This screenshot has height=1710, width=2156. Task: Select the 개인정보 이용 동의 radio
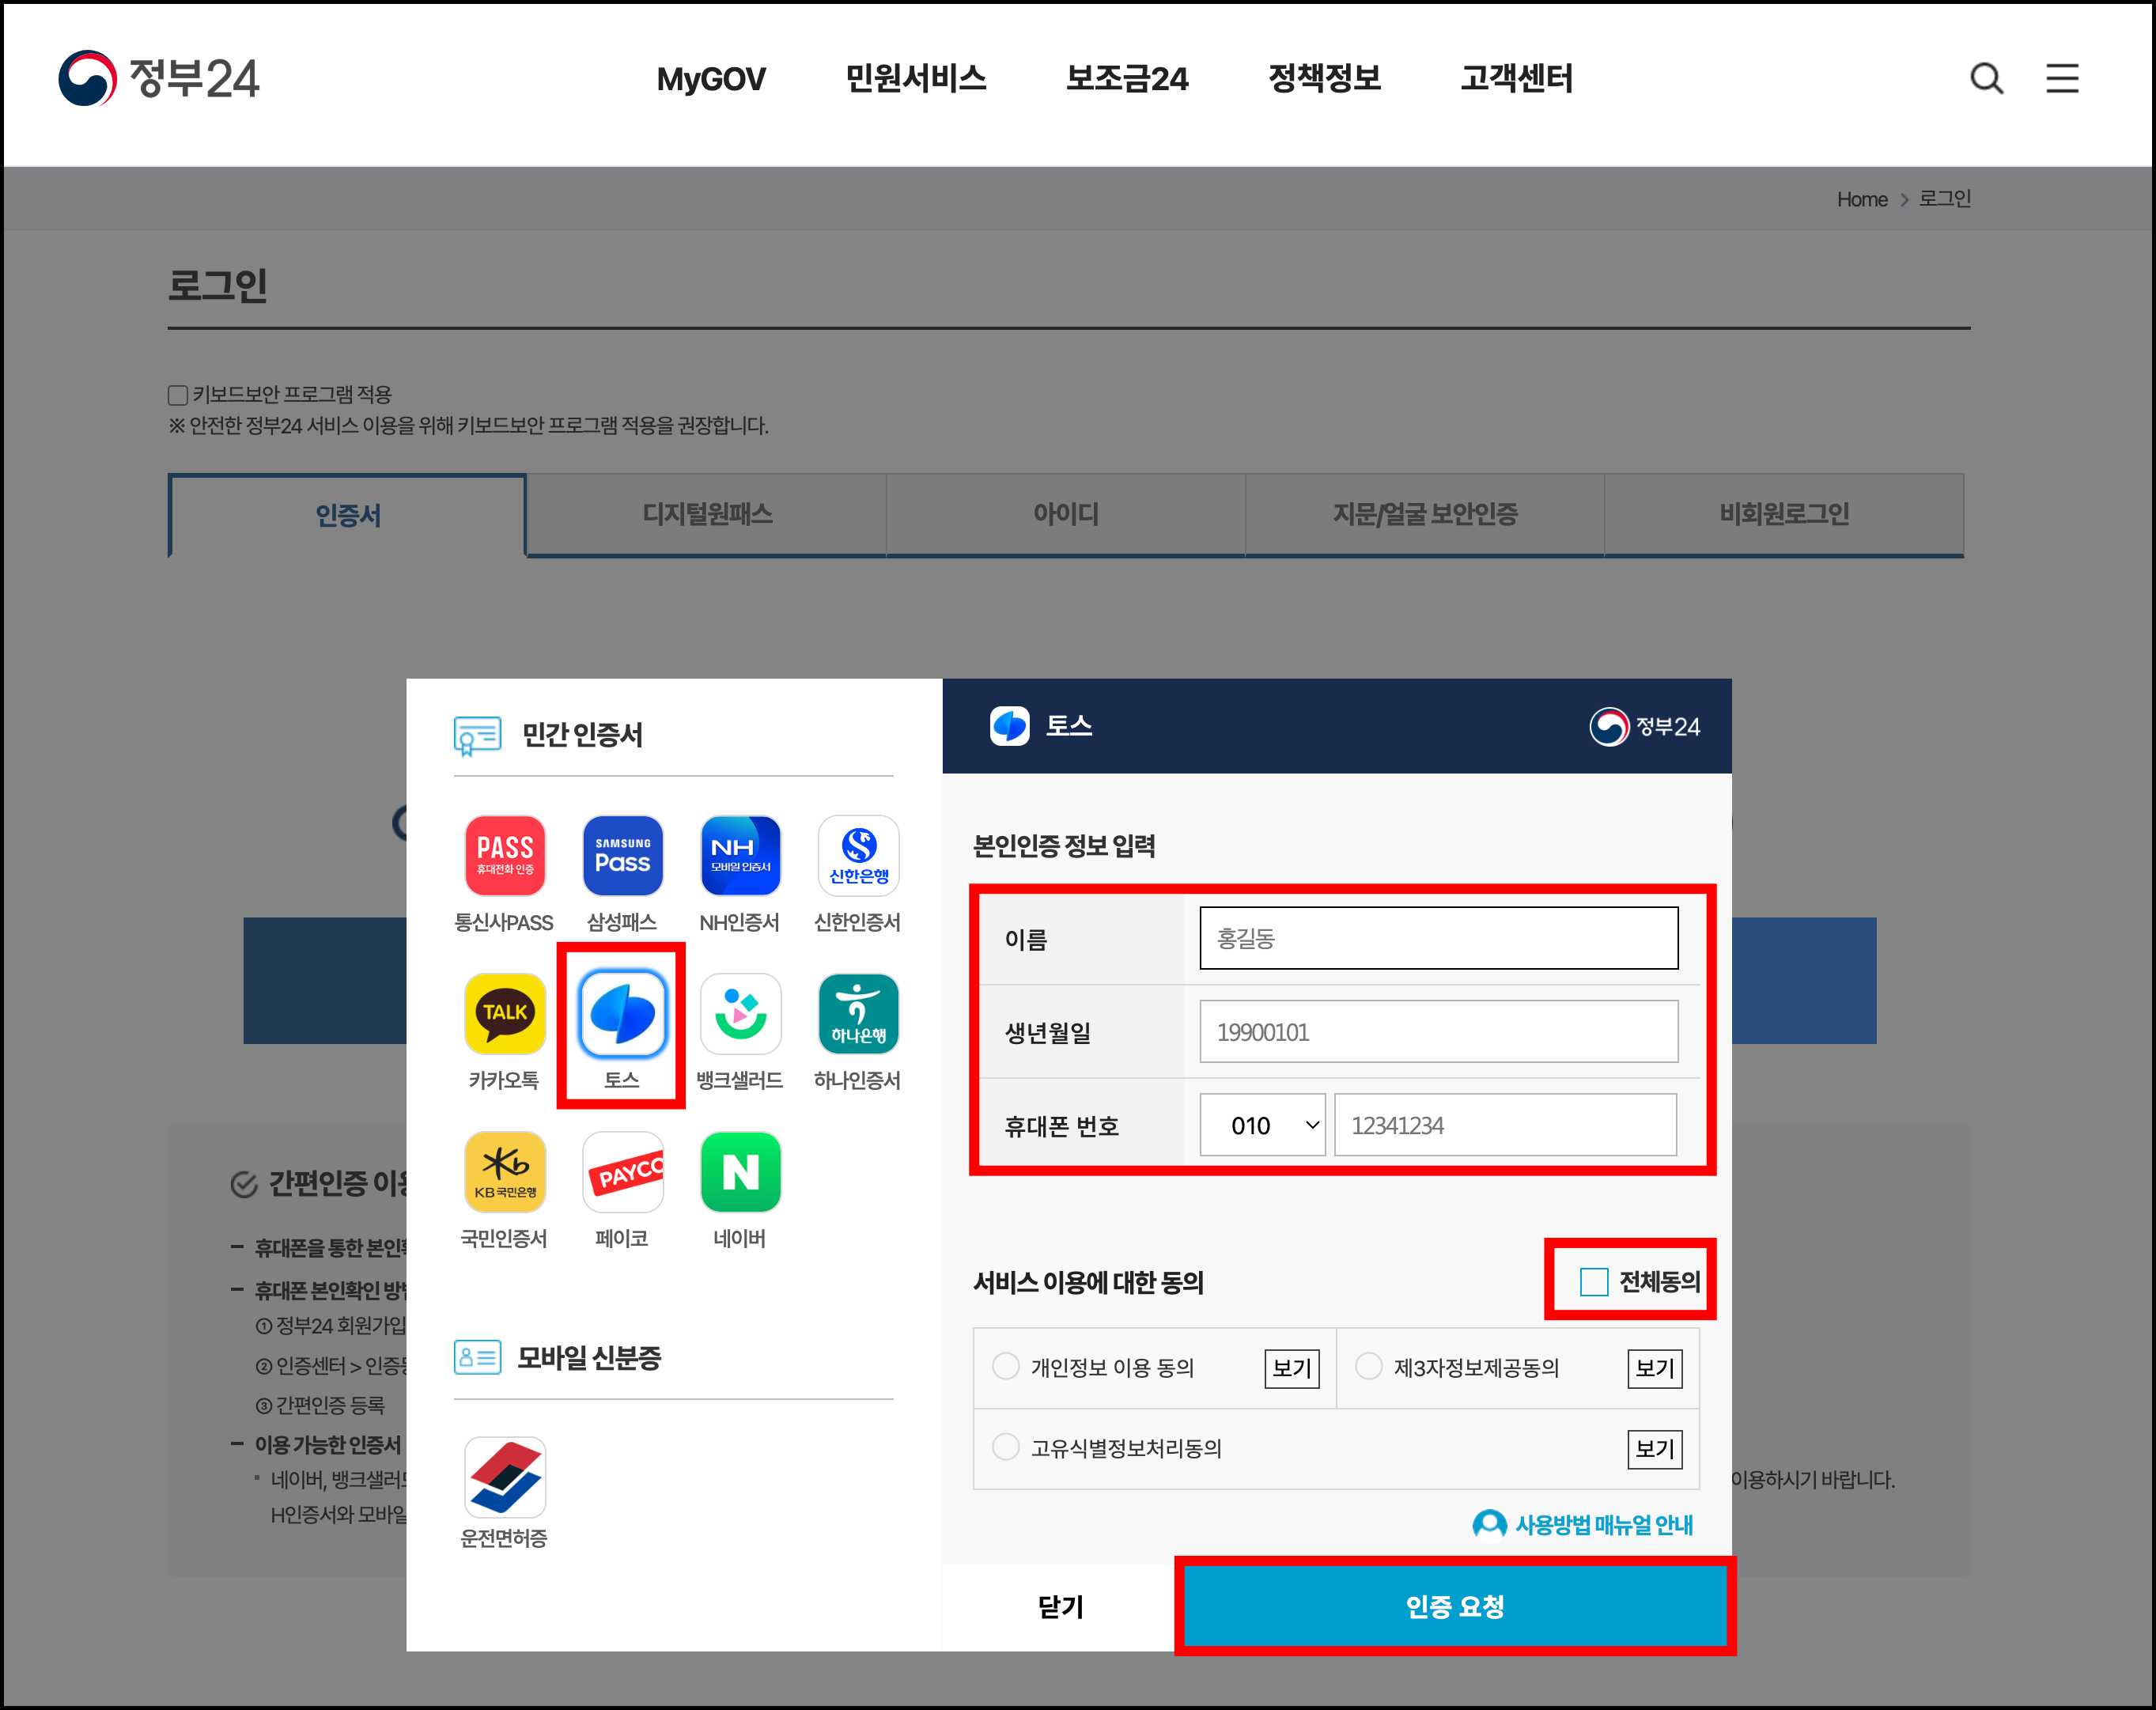1006,1366
